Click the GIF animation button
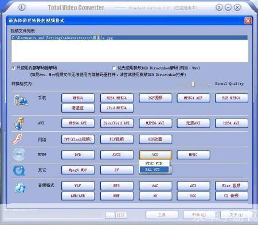 (155, 139)
